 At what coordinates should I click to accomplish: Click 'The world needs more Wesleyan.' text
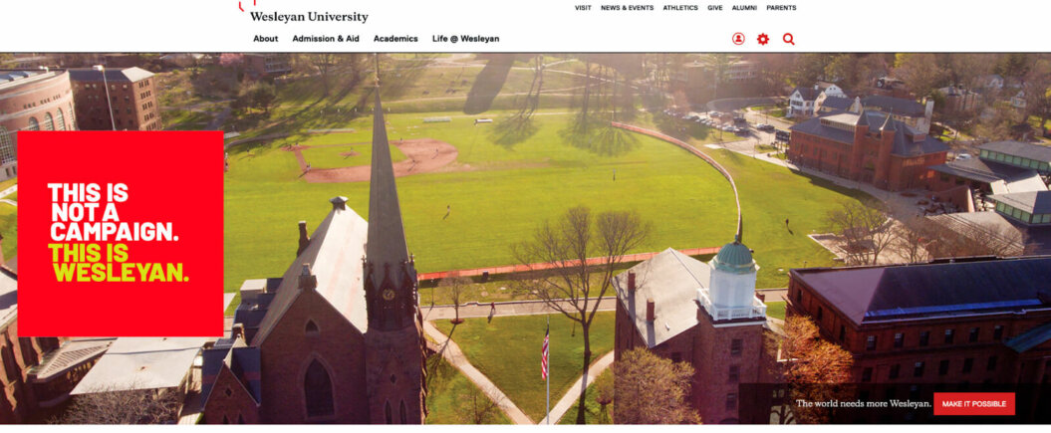(864, 403)
